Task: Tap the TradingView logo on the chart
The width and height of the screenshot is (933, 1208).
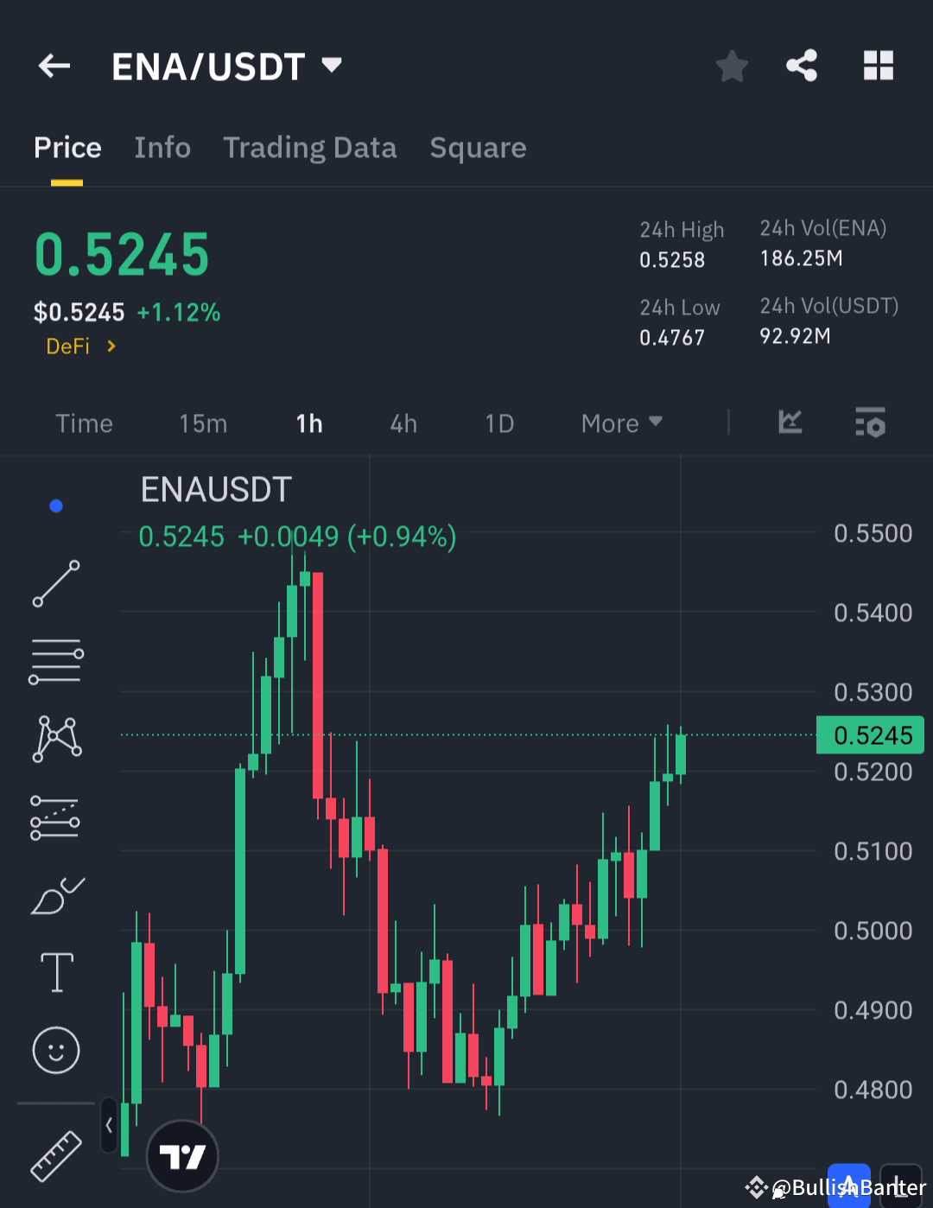Action: coord(181,1155)
